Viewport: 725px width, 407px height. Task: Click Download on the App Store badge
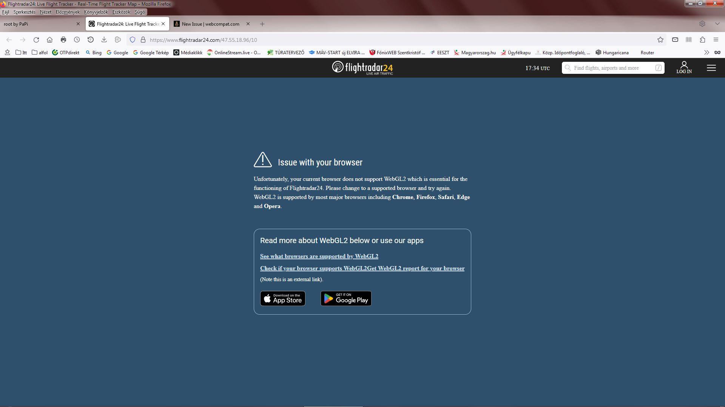coord(282,298)
